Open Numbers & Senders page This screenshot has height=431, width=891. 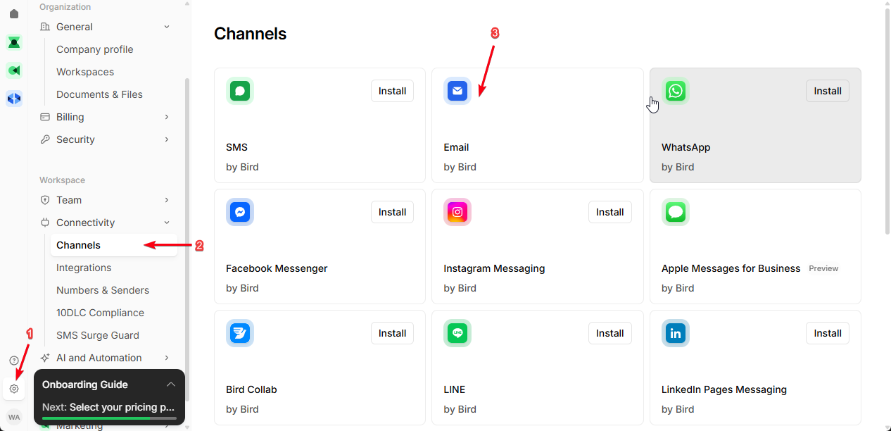coord(103,290)
